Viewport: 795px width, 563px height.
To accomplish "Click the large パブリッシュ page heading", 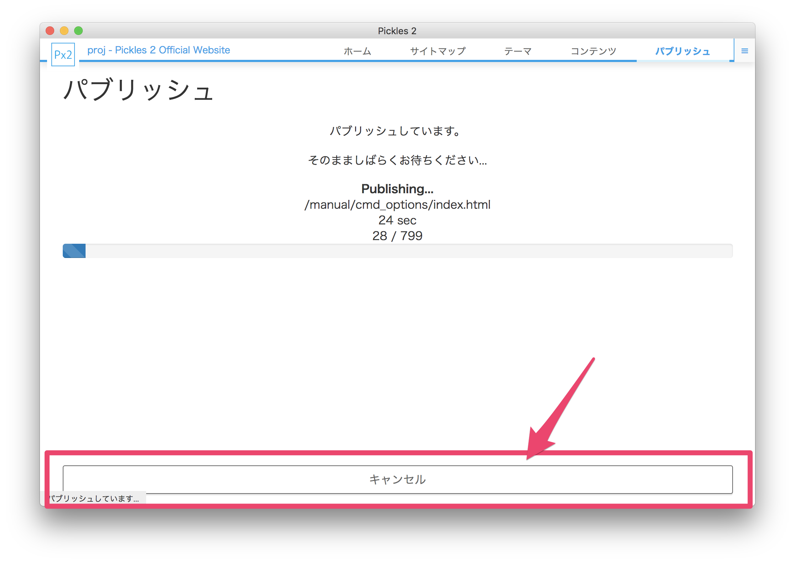I will pyautogui.click(x=138, y=90).
